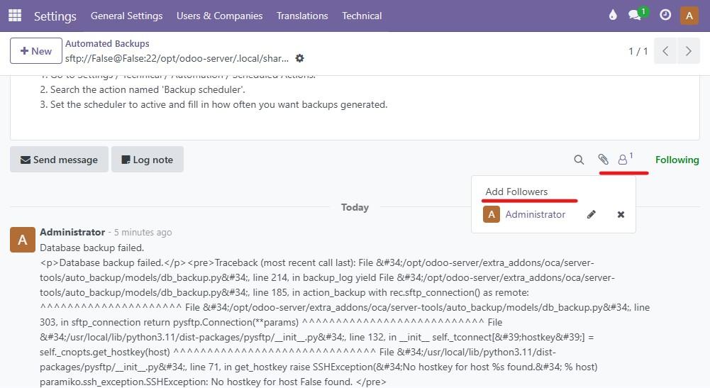The height and width of the screenshot is (388, 710).
Task: Click the 'No hostkey for host False found' line
Action: 213,382
